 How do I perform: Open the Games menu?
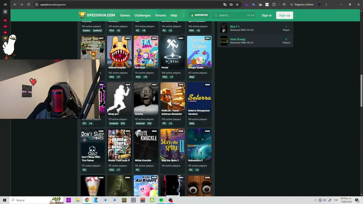tap(125, 15)
